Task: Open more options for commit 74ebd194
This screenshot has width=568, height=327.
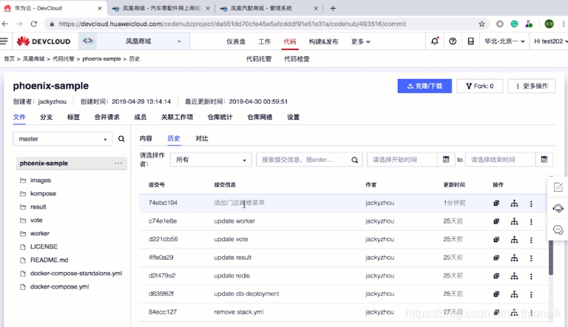Action: pos(531,203)
